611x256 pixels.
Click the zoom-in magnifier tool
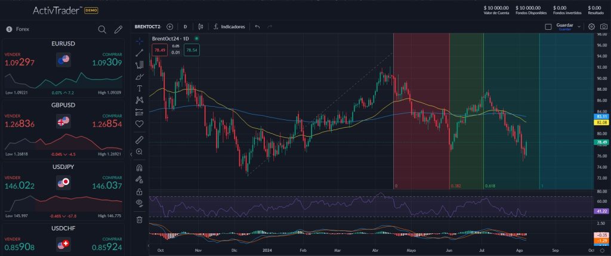pos(140,152)
